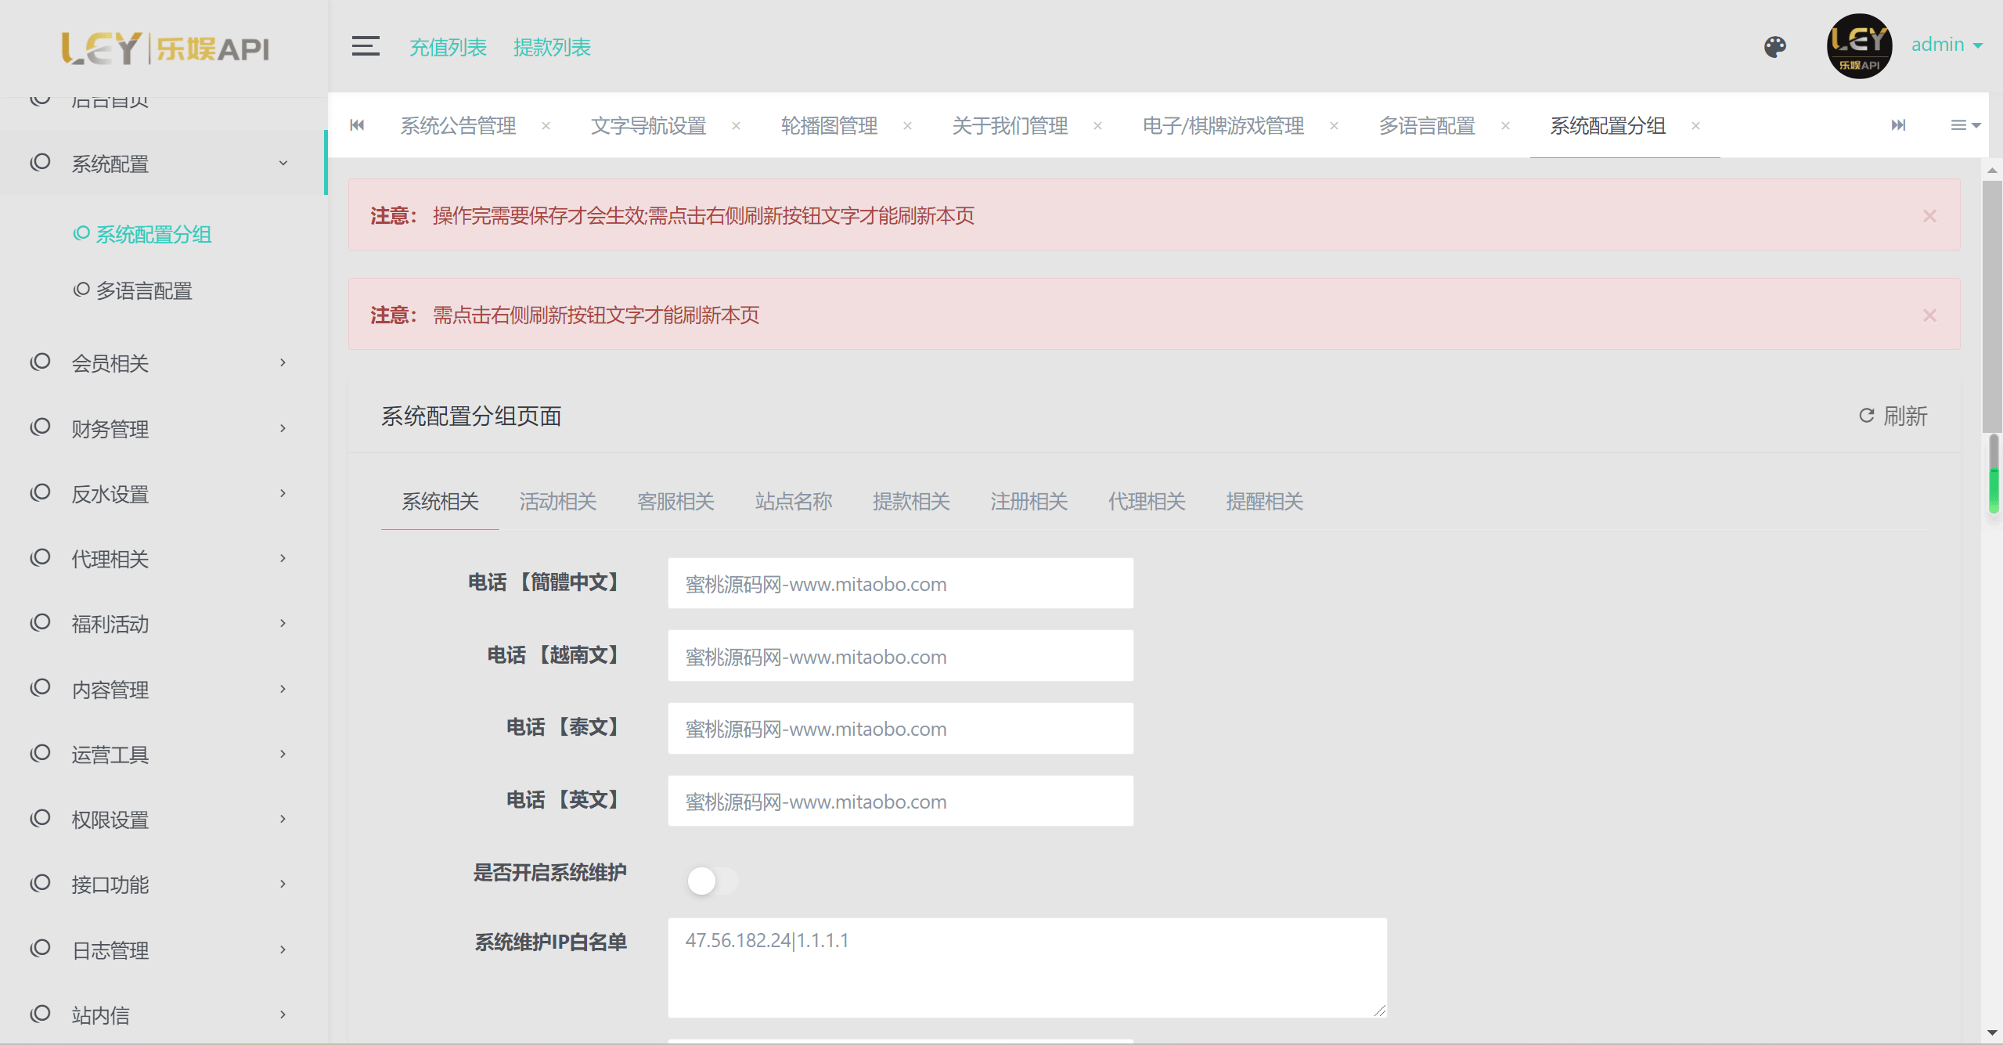This screenshot has width=2003, height=1045.
Task: Open the 多语言配置 page tab
Action: pos(1427,125)
